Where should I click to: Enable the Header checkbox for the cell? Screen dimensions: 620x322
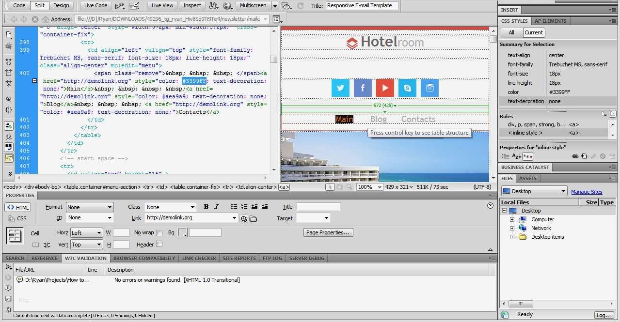[x=159, y=245]
